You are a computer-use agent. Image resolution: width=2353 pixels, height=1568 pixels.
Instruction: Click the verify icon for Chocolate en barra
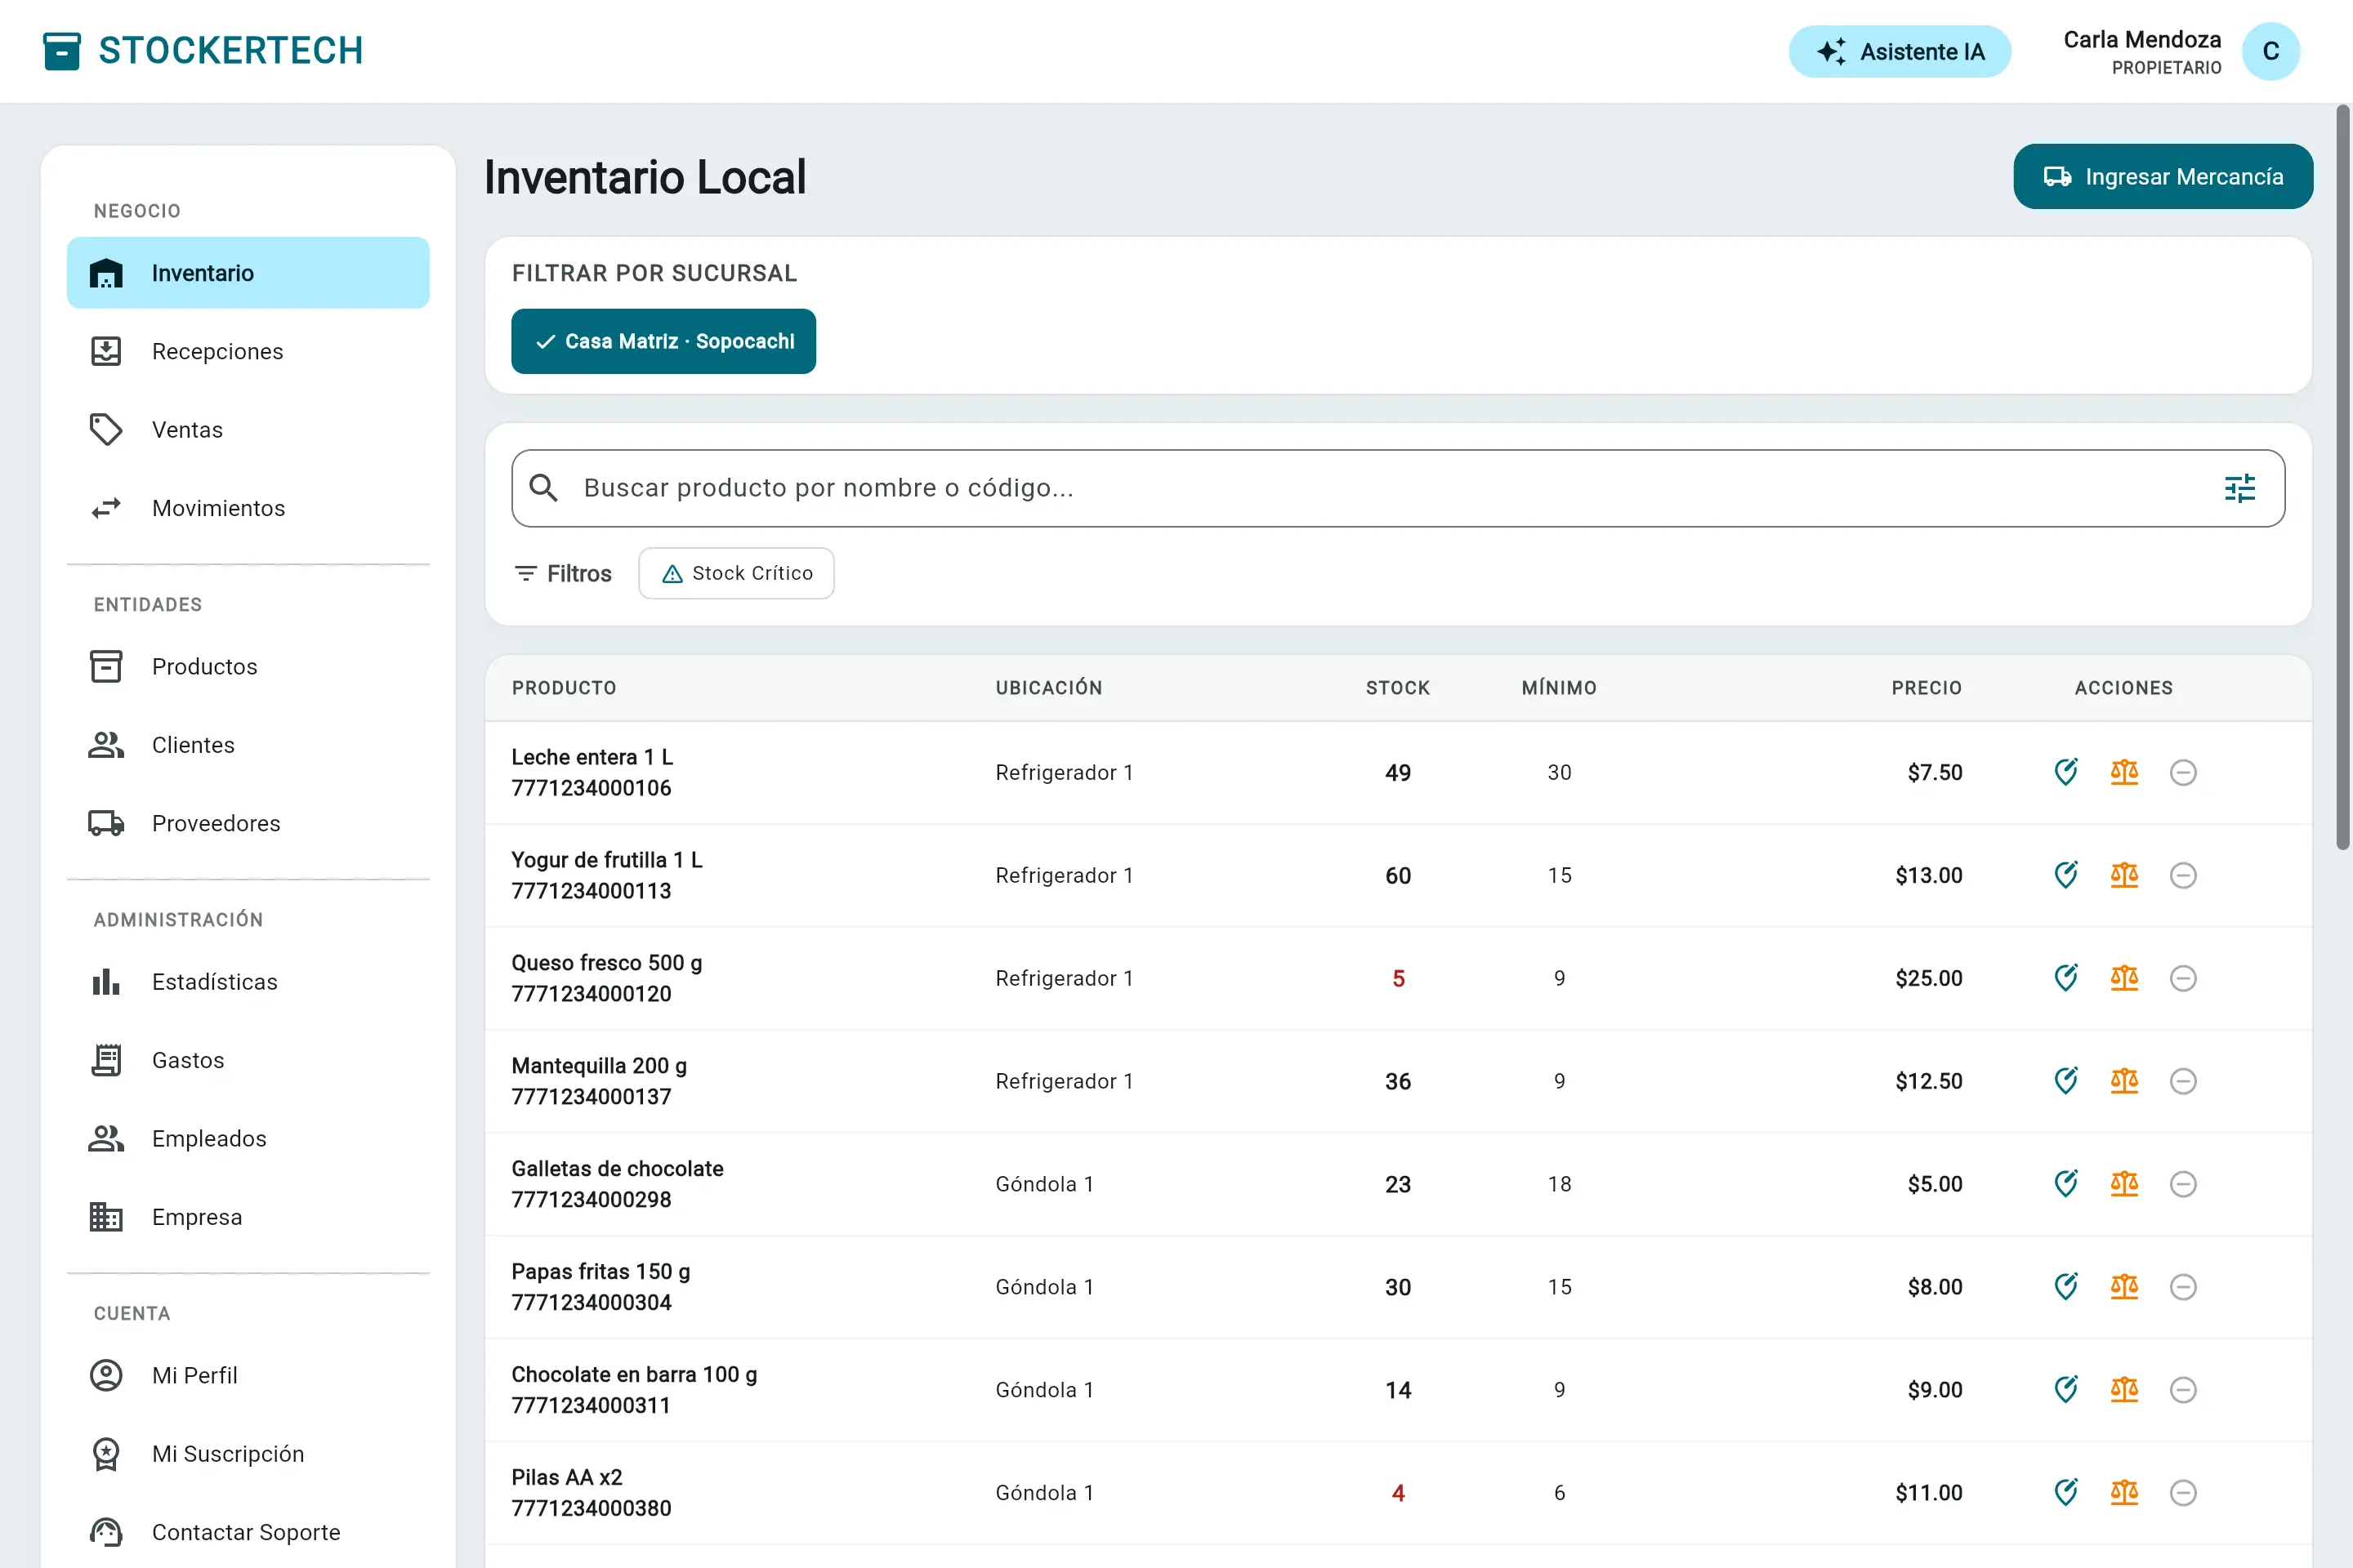pos(2066,1390)
